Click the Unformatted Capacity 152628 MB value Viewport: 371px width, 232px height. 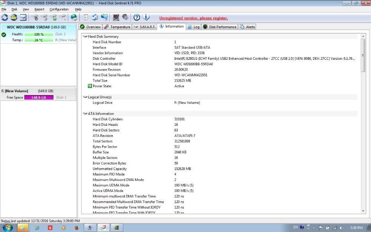(x=183, y=169)
